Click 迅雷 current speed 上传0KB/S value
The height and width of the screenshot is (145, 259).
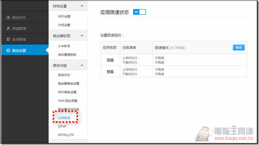(129, 58)
